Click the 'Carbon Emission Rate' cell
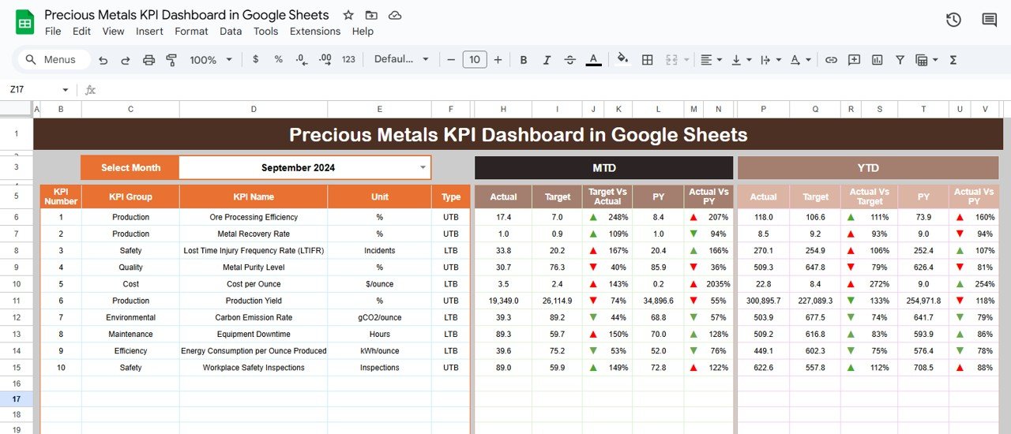Screen dimensions: 1011x434 [254, 317]
